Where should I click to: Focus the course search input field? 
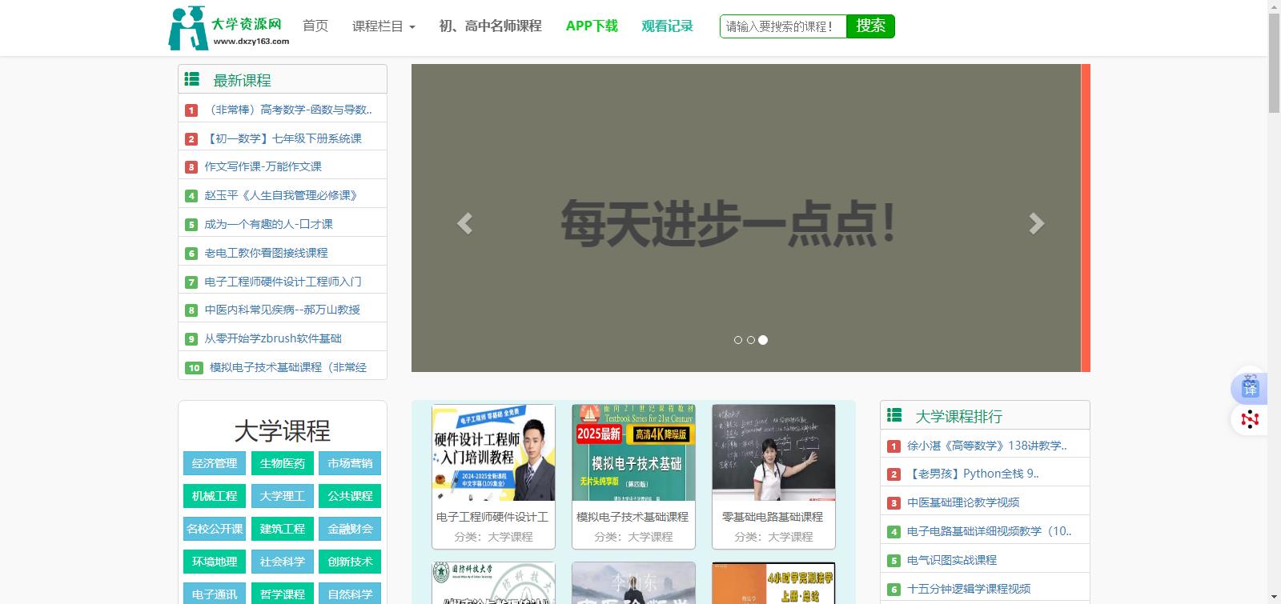click(x=783, y=26)
